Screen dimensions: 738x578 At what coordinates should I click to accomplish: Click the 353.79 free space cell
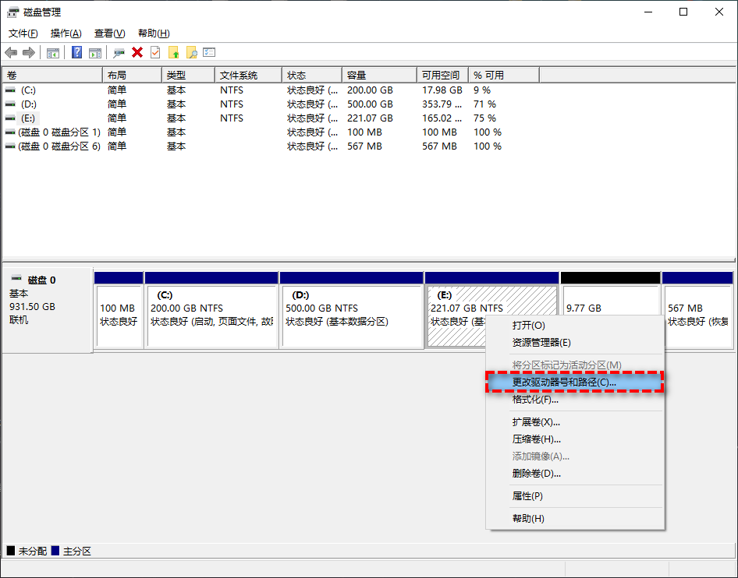(442, 104)
